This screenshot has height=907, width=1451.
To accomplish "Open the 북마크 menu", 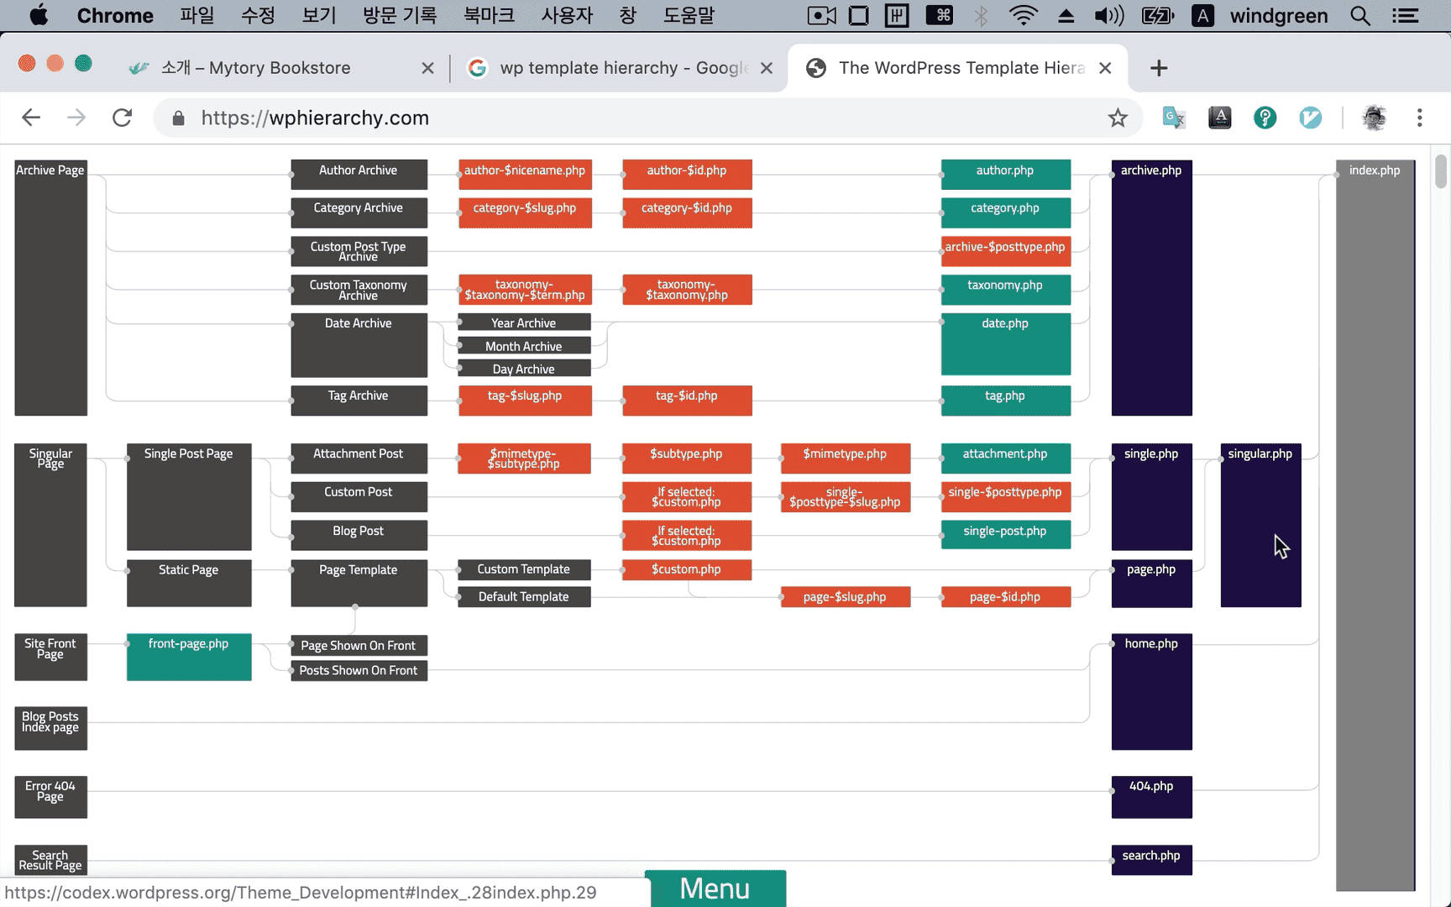I will click(489, 15).
